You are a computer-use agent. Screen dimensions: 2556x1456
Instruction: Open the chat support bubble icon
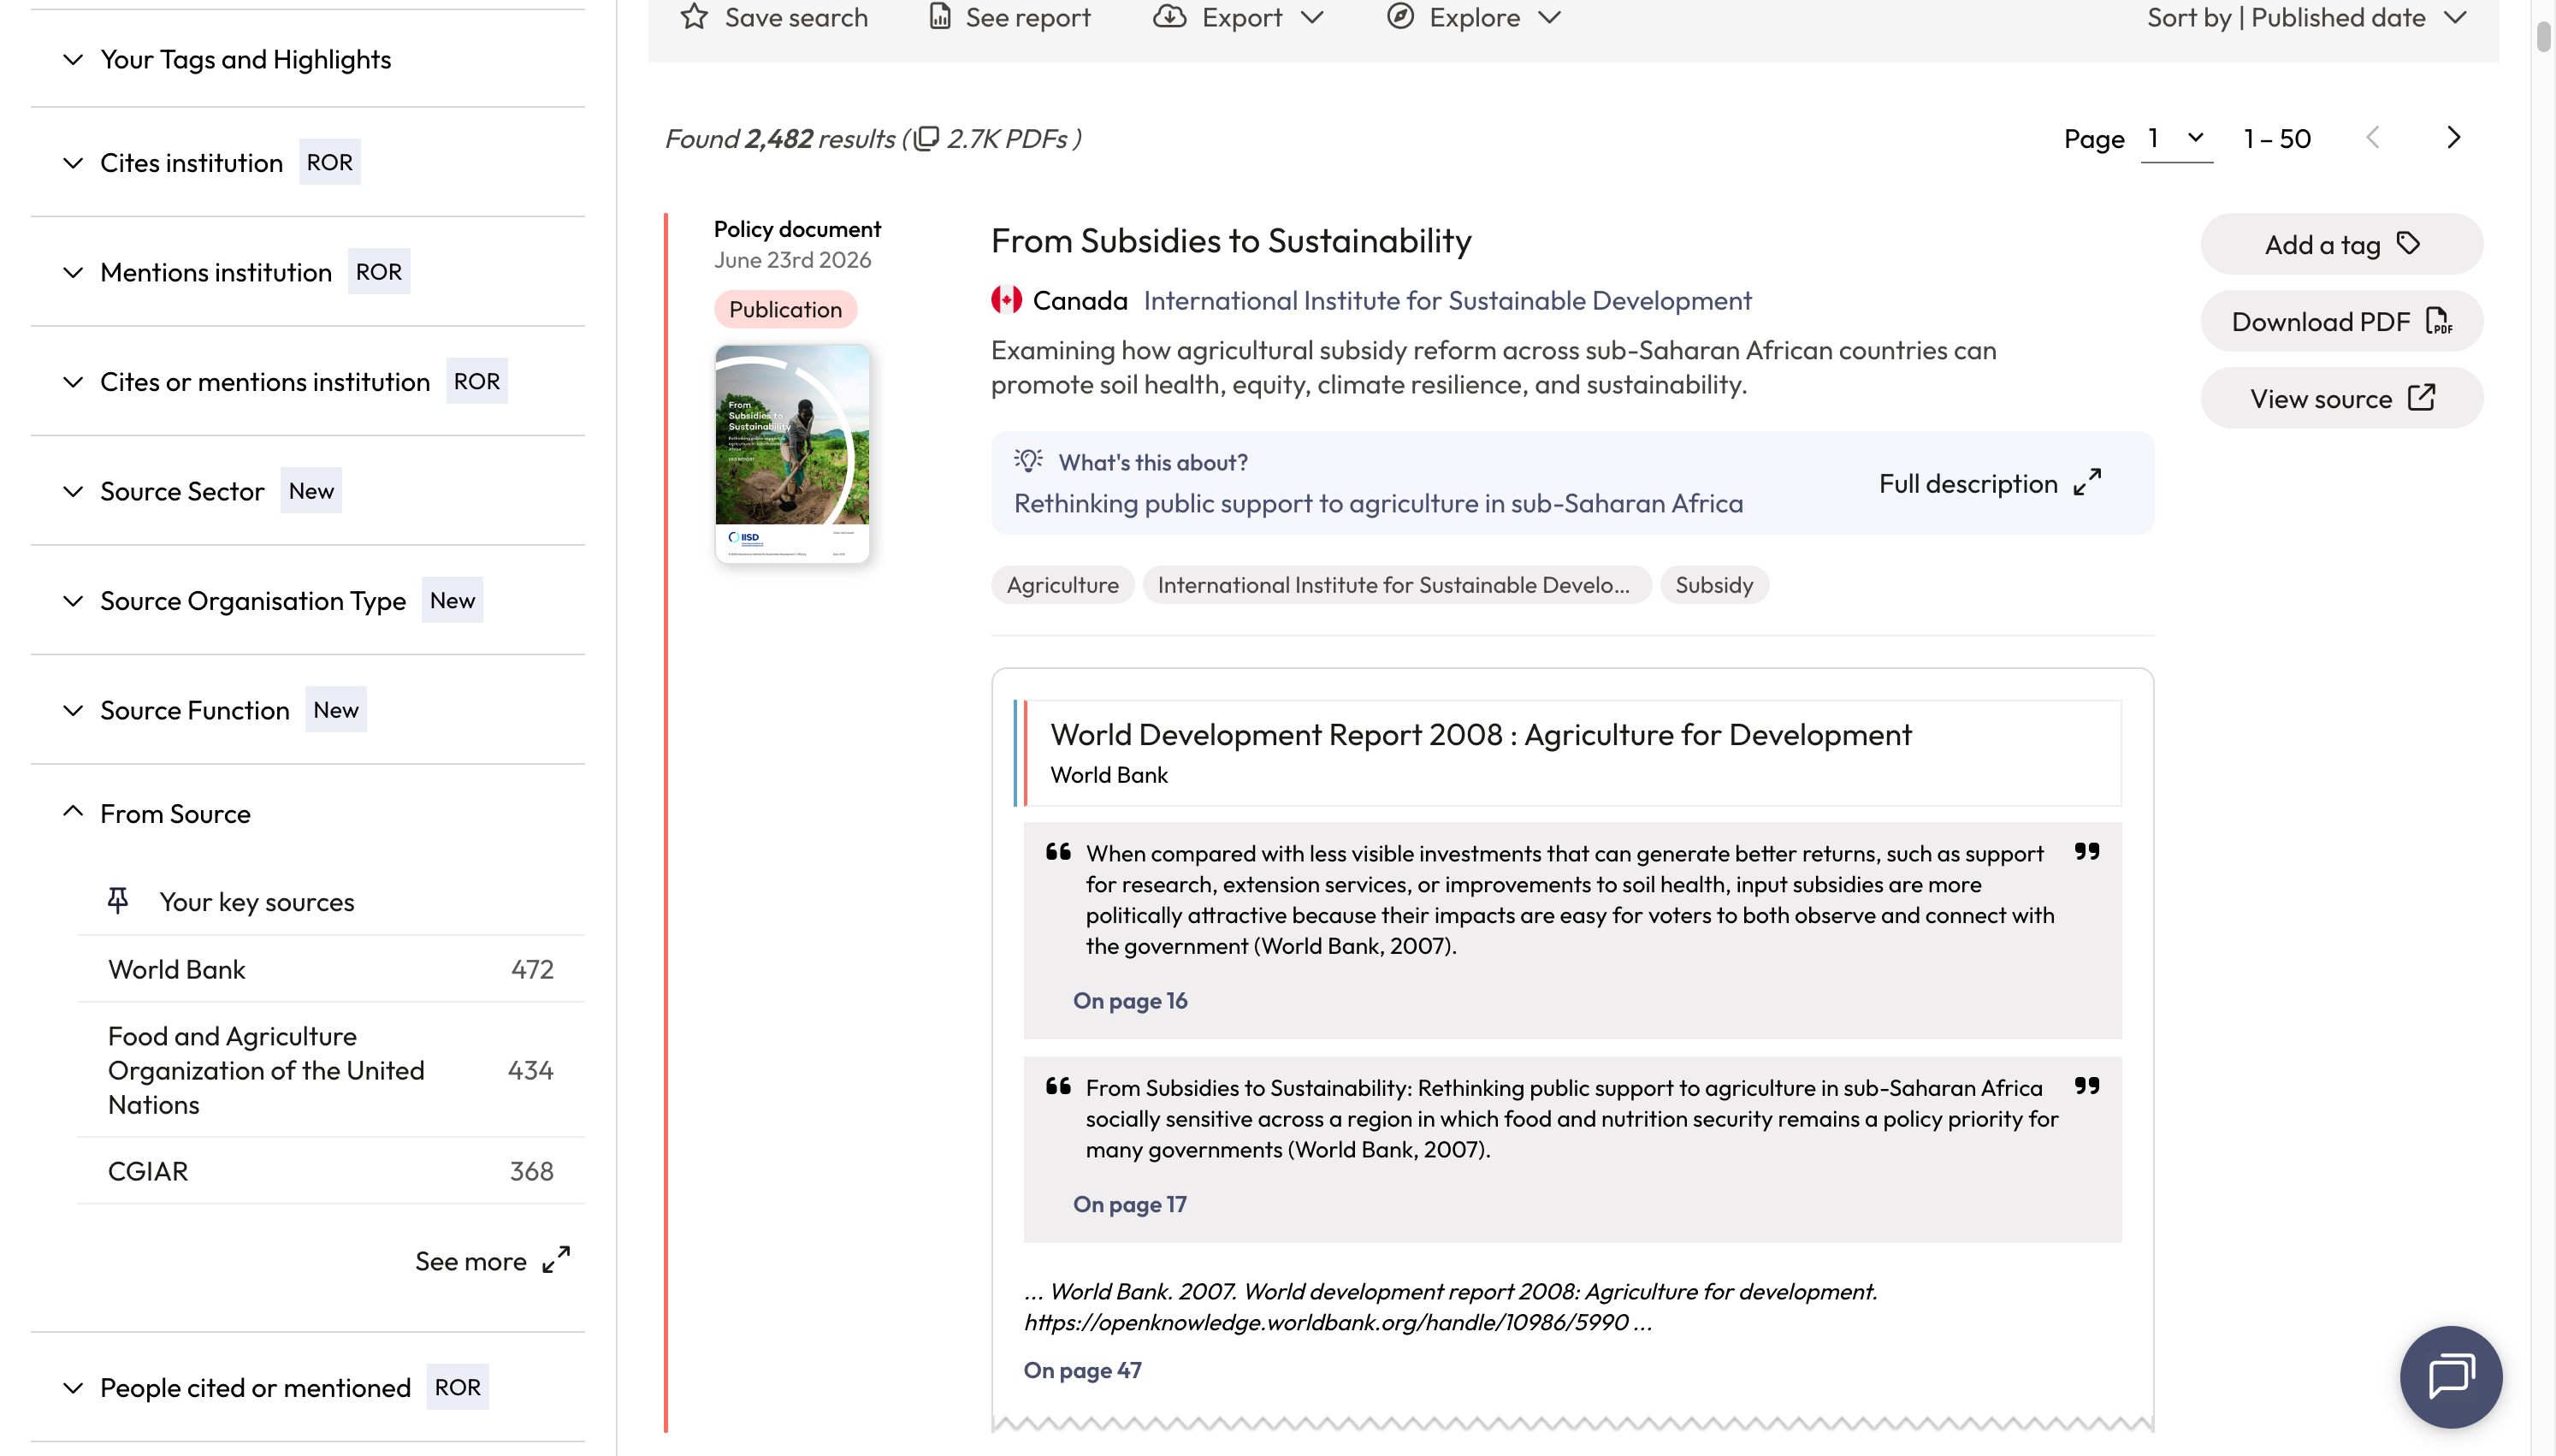point(2450,1376)
